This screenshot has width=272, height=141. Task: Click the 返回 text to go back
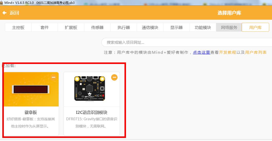(14, 13)
